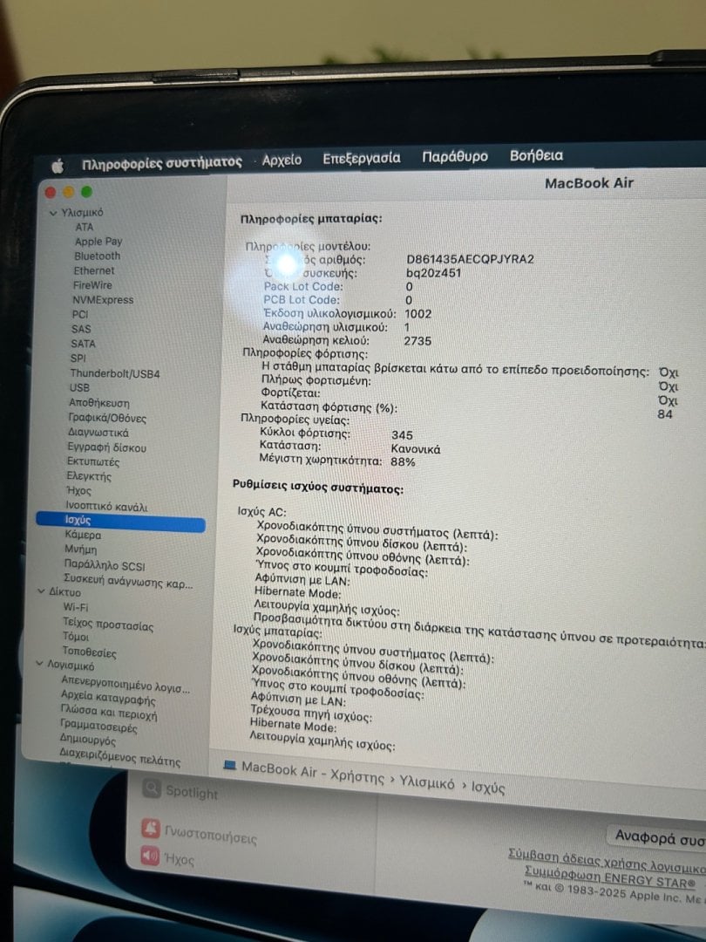
Task: Select FireWire in the sidebar
Action: tap(92, 285)
